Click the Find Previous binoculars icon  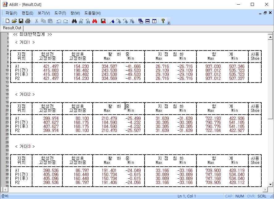point(88,21)
